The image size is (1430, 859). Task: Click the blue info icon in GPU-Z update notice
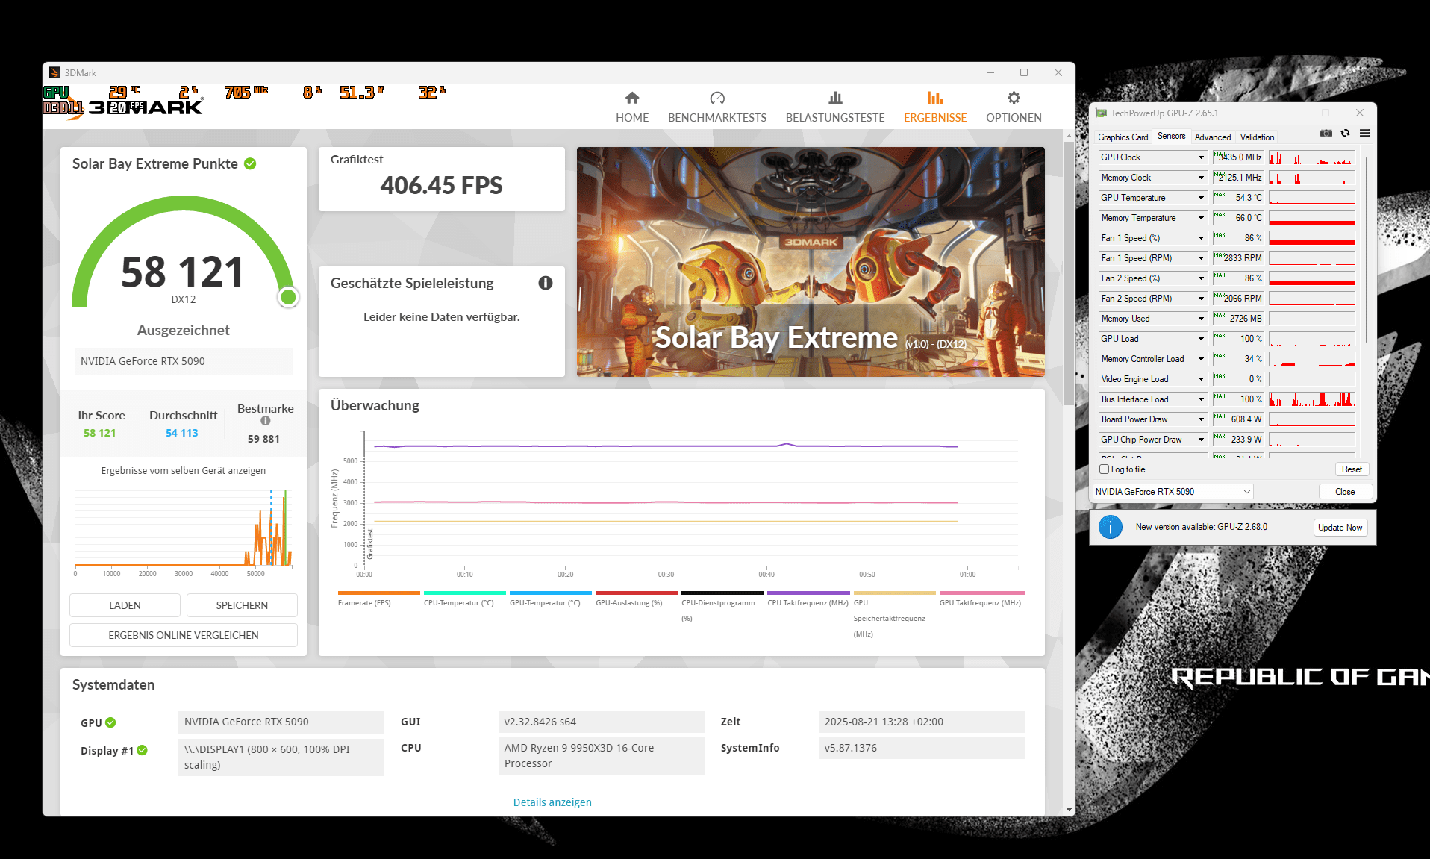[x=1111, y=527]
